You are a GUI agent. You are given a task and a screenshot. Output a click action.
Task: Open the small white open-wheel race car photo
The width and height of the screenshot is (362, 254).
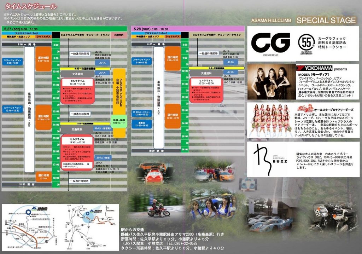tap(248, 184)
